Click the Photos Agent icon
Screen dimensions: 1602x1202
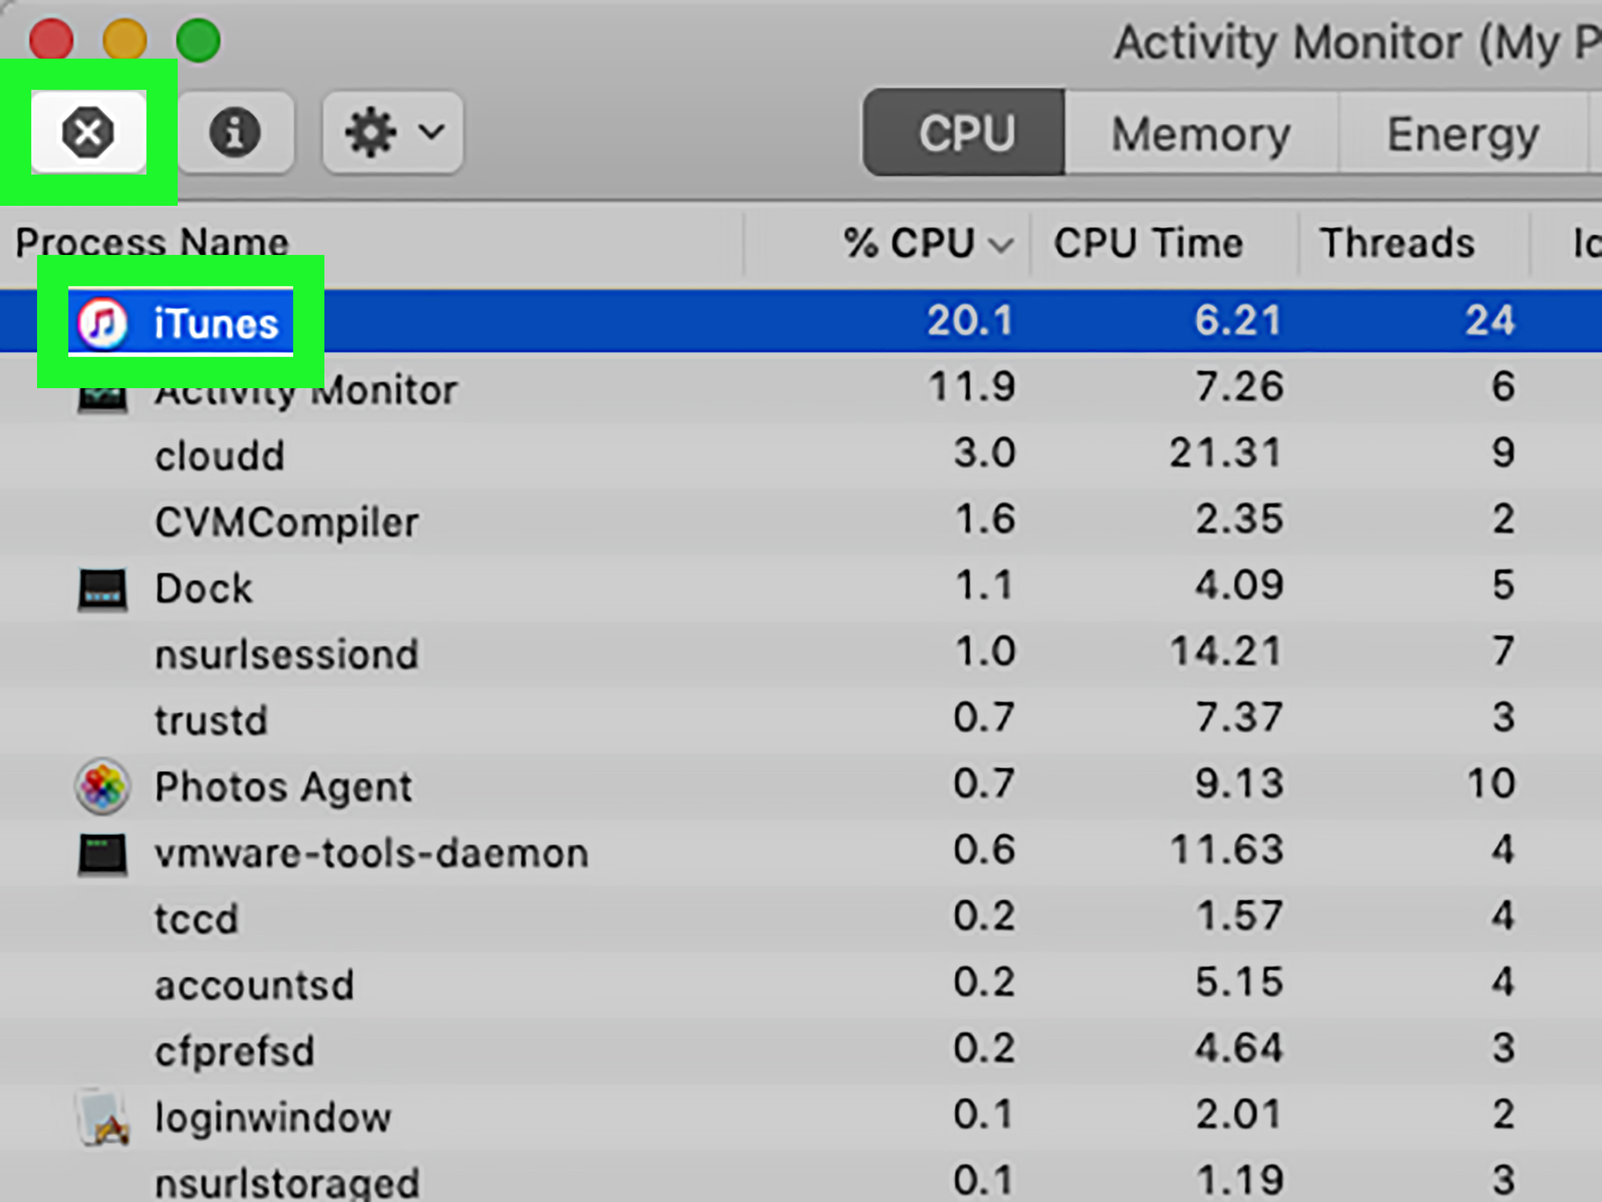[x=102, y=786]
